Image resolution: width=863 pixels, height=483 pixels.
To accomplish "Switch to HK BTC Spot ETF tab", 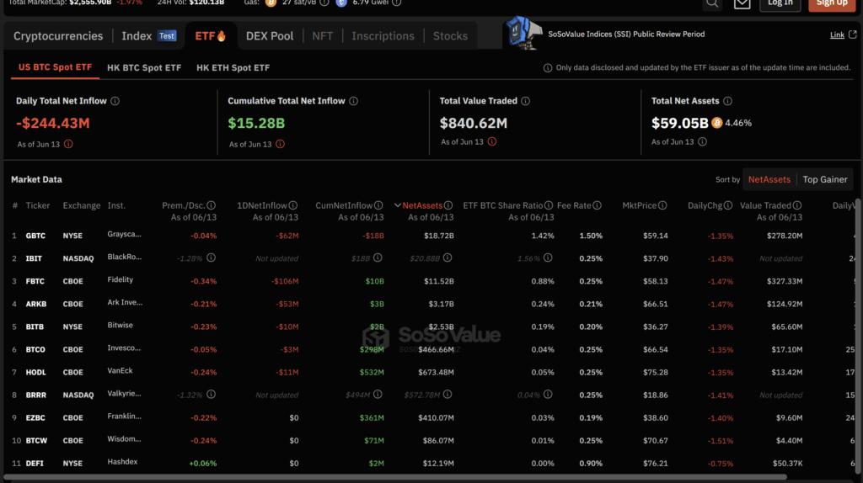I will pyautogui.click(x=143, y=67).
